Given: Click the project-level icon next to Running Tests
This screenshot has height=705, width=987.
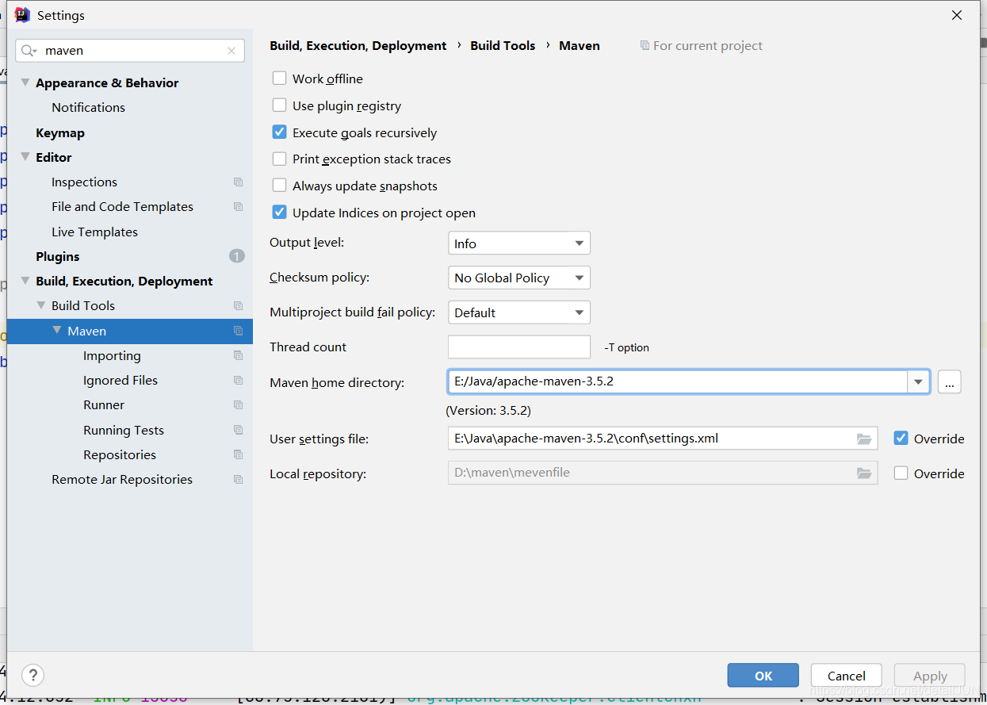Looking at the screenshot, I should 238,431.
